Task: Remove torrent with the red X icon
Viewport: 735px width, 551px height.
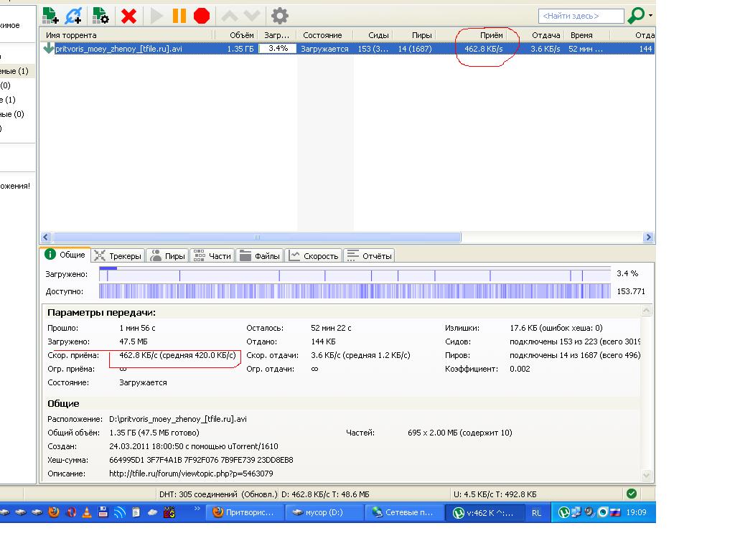Action: tap(129, 15)
